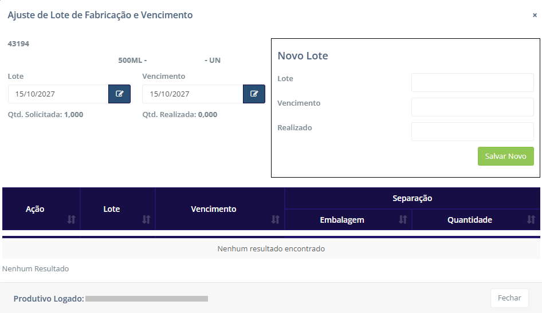This screenshot has width=542, height=313.
Task: Click the existing Vencimento field showing 15/10/2027
Action: pyautogui.click(x=192, y=94)
